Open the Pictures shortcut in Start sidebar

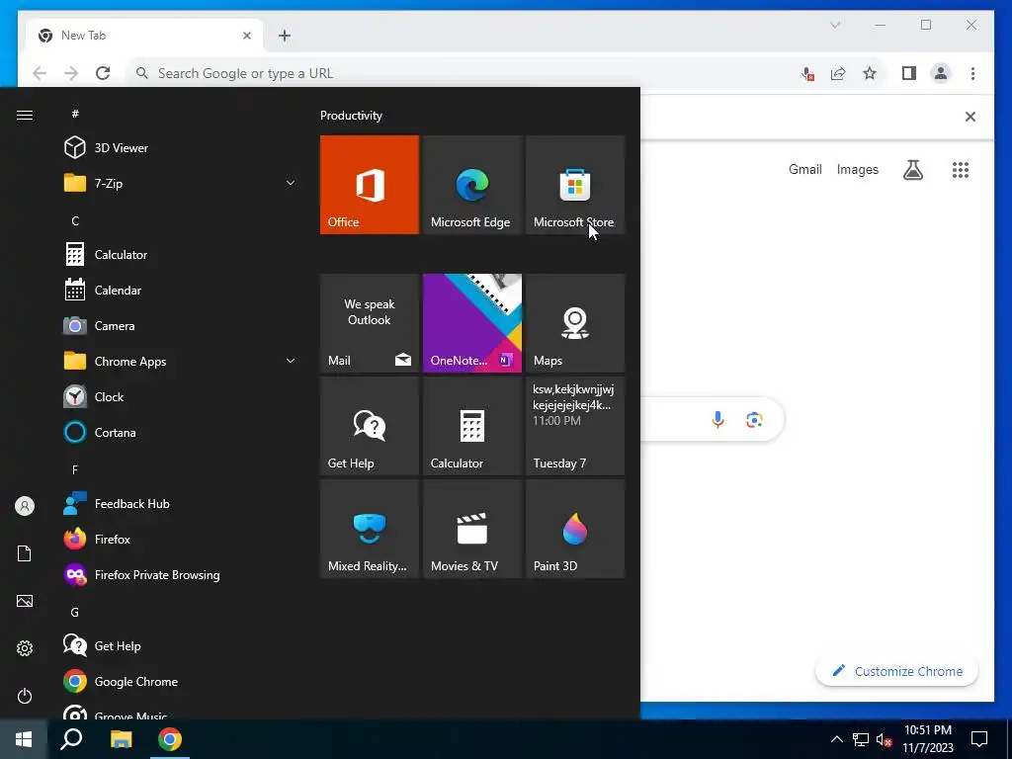click(x=25, y=601)
